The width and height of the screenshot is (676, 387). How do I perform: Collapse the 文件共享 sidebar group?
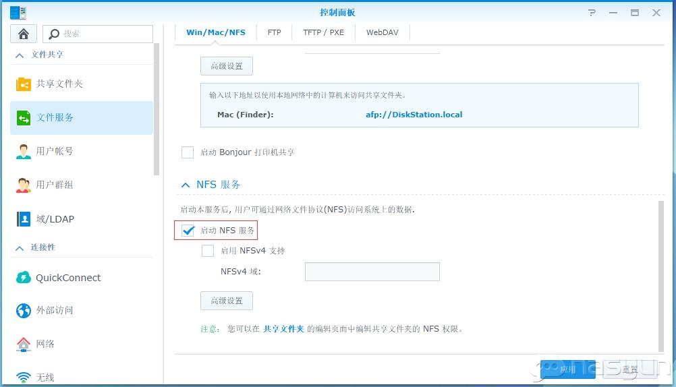[x=20, y=55]
